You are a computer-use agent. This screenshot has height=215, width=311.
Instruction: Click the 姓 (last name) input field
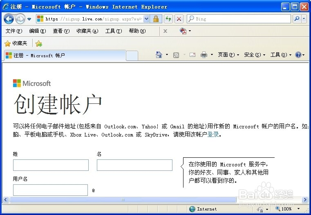pyautogui.click(x=51, y=165)
